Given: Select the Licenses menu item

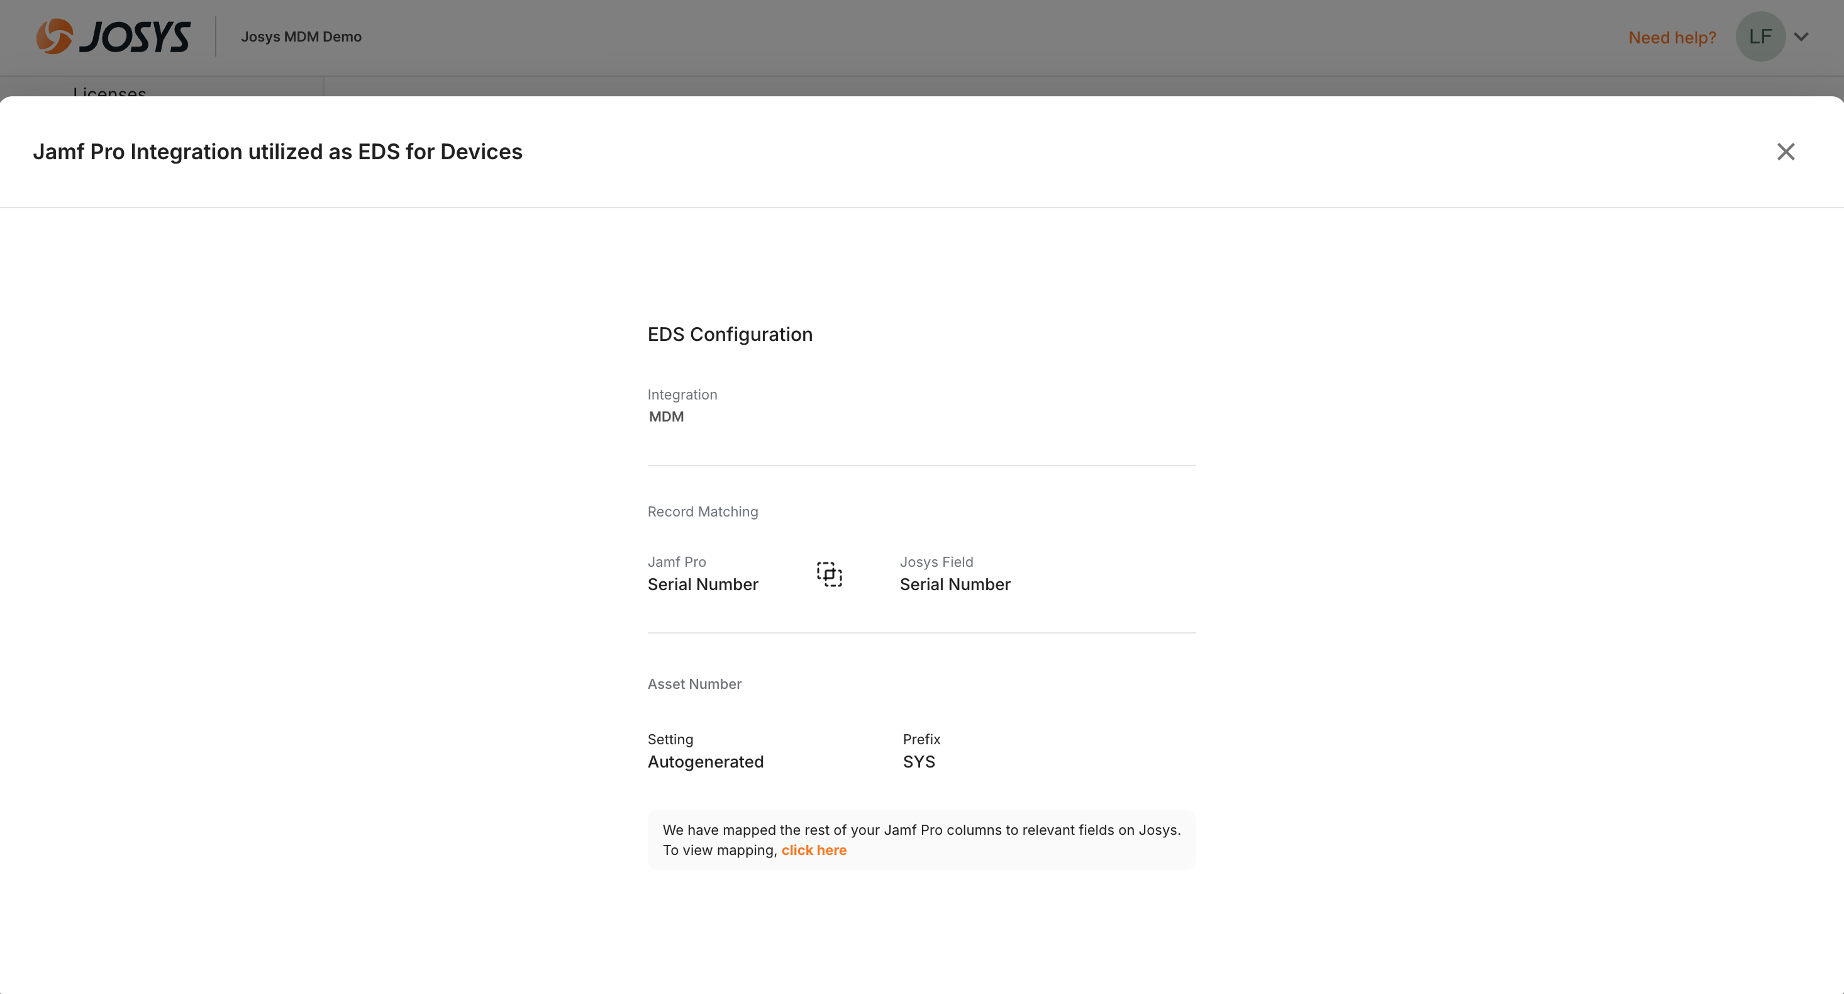Looking at the screenshot, I should (x=109, y=92).
